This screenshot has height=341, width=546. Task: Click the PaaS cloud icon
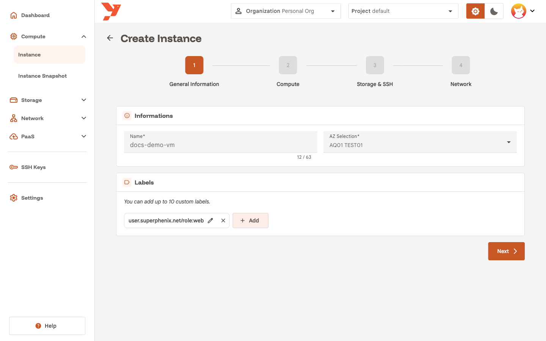(x=14, y=136)
